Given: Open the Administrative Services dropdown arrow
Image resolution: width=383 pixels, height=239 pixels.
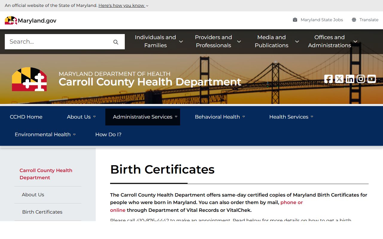Looking at the screenshot, I should tap(176, 117).
